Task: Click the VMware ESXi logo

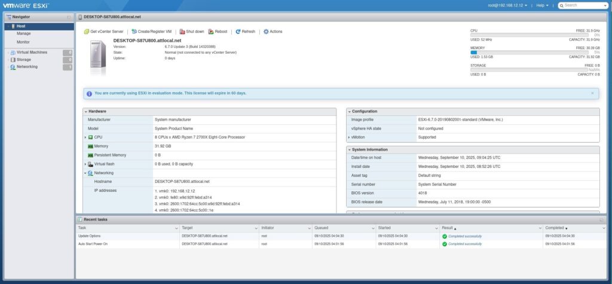Action: tap(26, 6)
